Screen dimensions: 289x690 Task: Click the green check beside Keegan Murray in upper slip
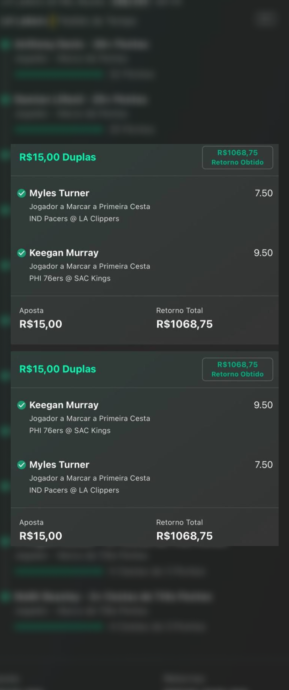[21, 253]
